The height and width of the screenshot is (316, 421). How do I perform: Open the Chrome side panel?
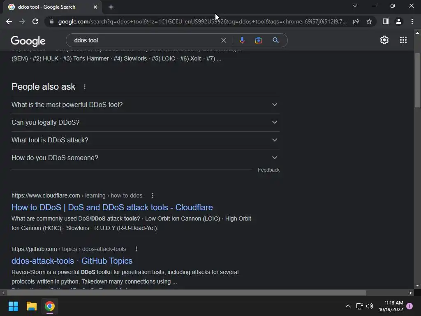click(x=386, y=21)
